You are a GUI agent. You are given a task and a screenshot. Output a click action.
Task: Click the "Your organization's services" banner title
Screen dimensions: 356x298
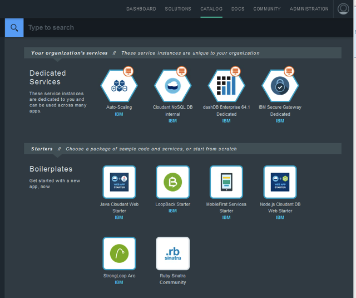69,53
